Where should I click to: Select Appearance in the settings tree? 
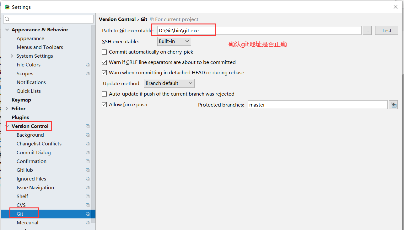tap(30, 39)
